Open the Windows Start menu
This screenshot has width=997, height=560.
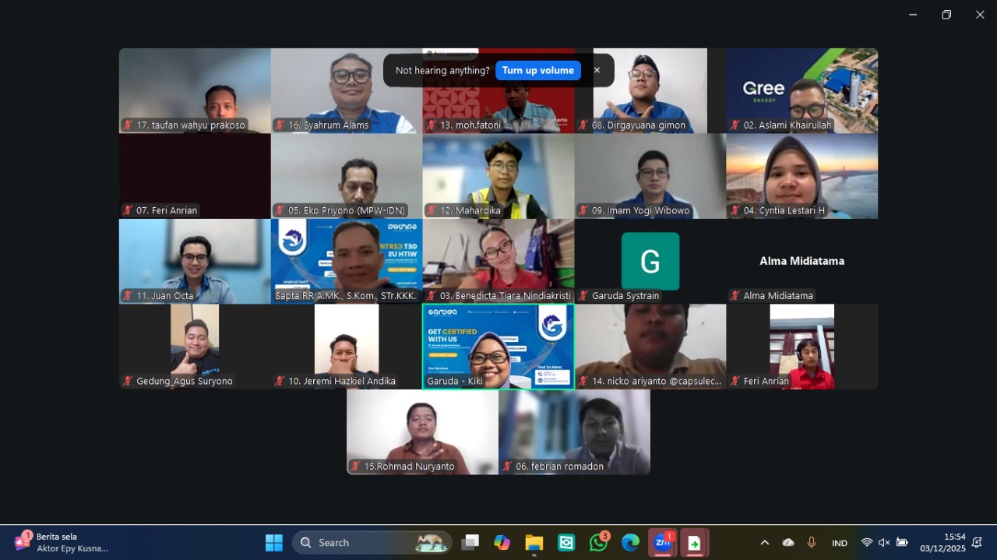pos(274,543)
